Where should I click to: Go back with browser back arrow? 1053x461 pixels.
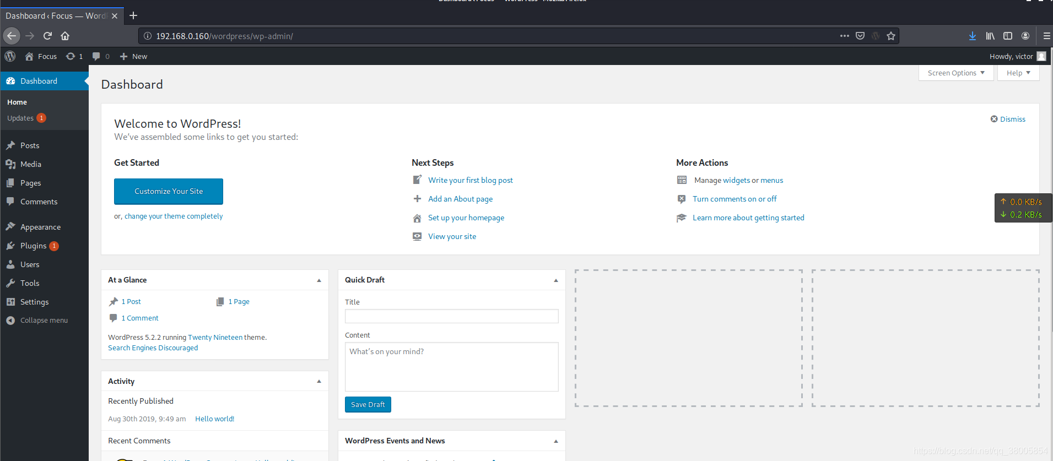coord(12,36)
